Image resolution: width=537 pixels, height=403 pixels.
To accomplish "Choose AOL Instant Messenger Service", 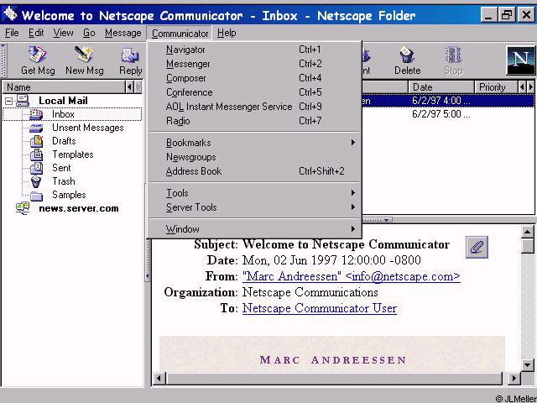I will click(x=255, y=107).
